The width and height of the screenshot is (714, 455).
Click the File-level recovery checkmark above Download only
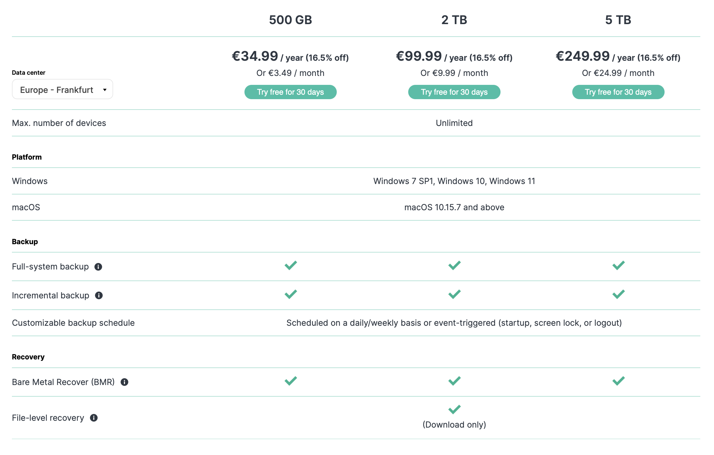tap(454, 409)
